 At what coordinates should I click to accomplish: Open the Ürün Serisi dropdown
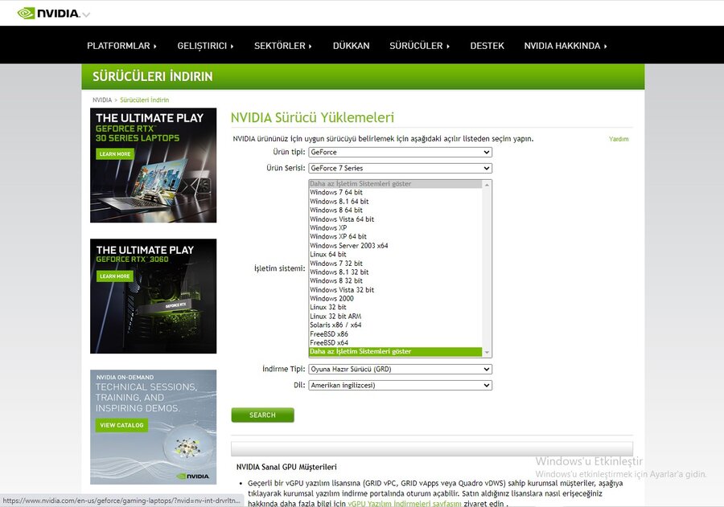[401, 169]
